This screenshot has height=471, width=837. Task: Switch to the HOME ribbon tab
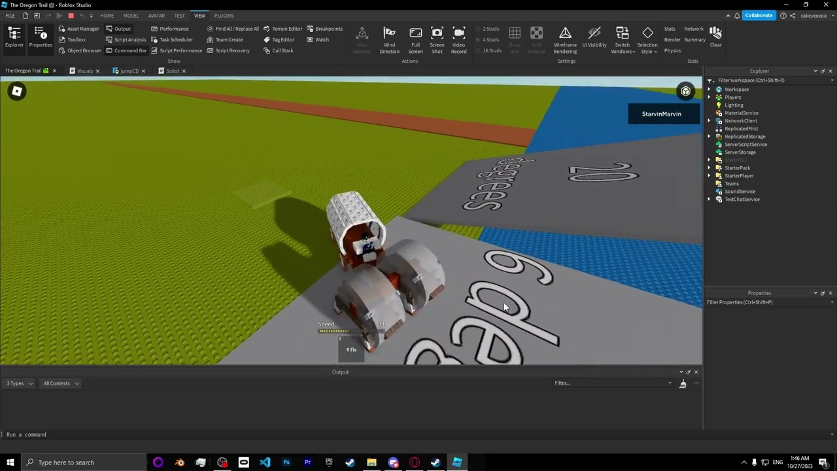point(107,16)
